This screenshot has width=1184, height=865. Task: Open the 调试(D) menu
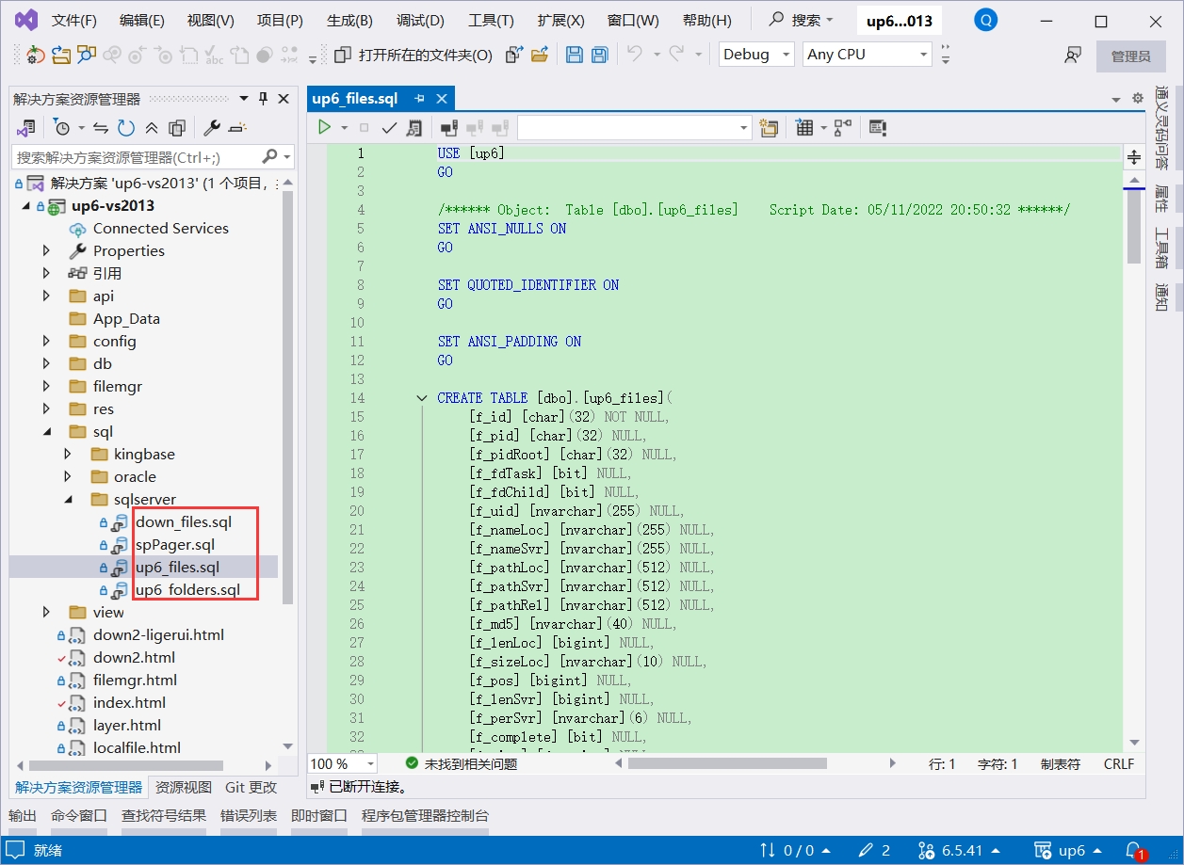pos(420,20)
